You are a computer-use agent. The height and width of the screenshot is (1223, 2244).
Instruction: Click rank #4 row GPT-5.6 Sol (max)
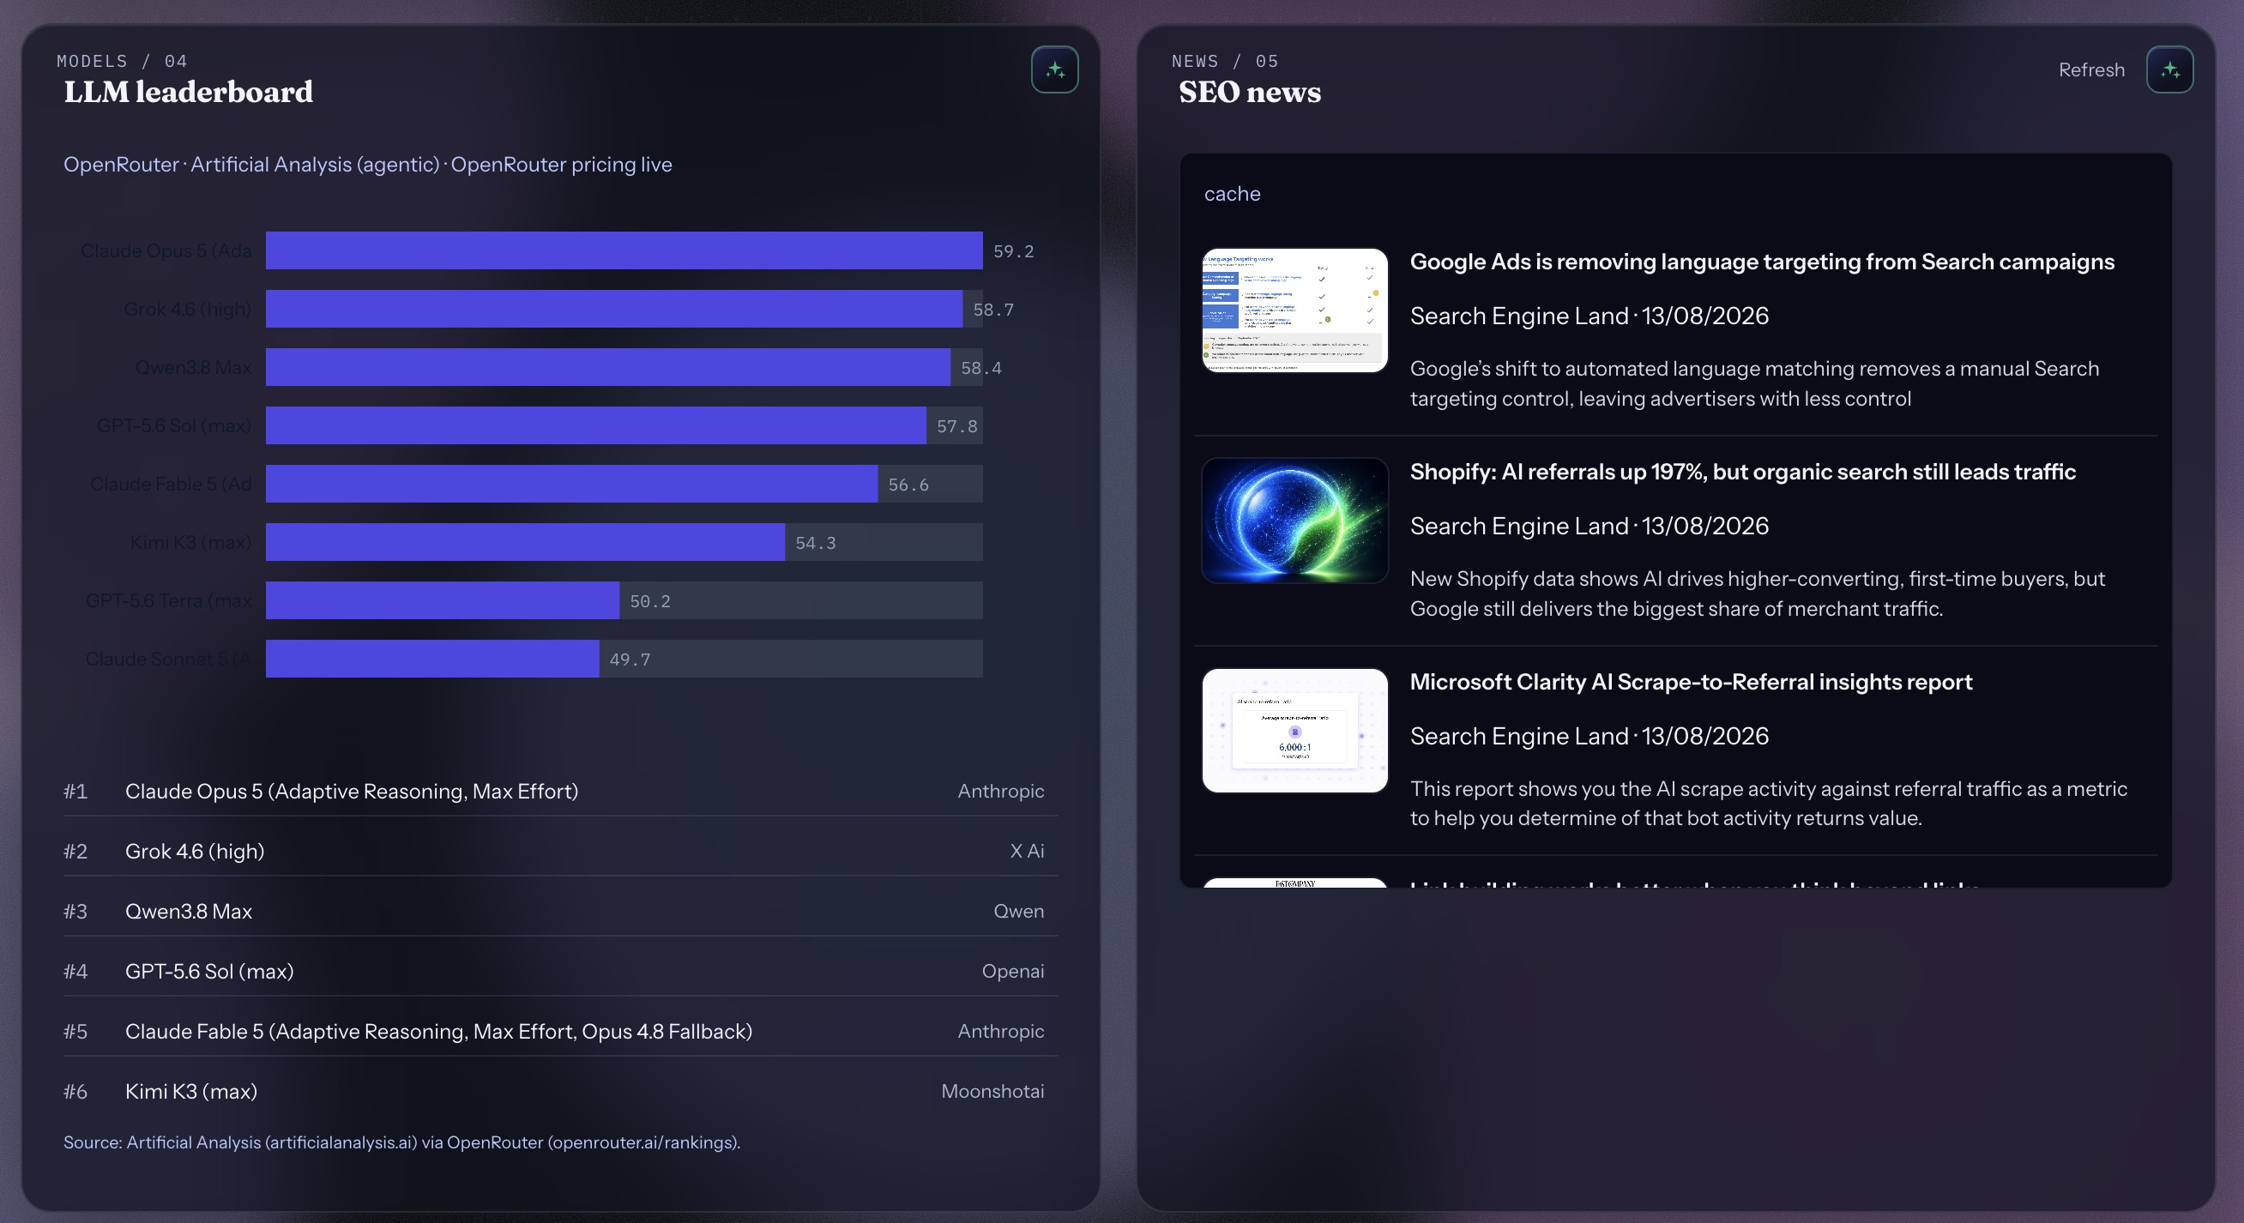(560, 971)
